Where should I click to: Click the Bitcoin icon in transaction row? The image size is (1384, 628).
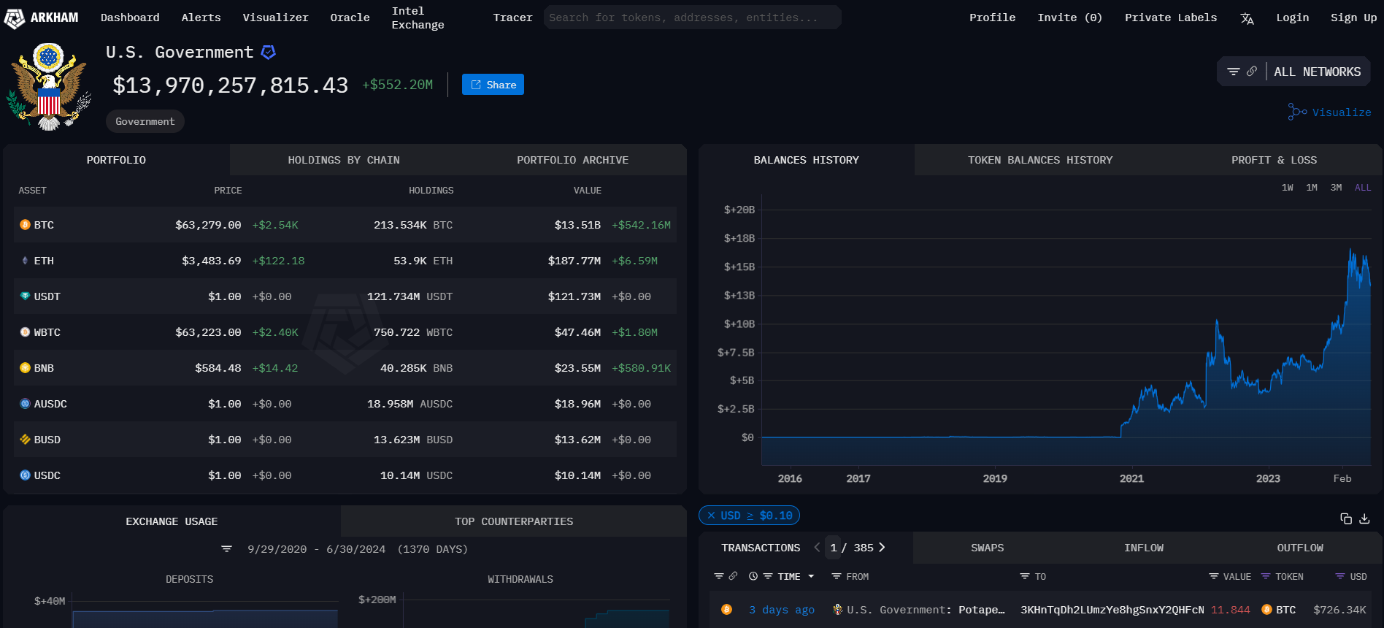(x=726, y=610)
